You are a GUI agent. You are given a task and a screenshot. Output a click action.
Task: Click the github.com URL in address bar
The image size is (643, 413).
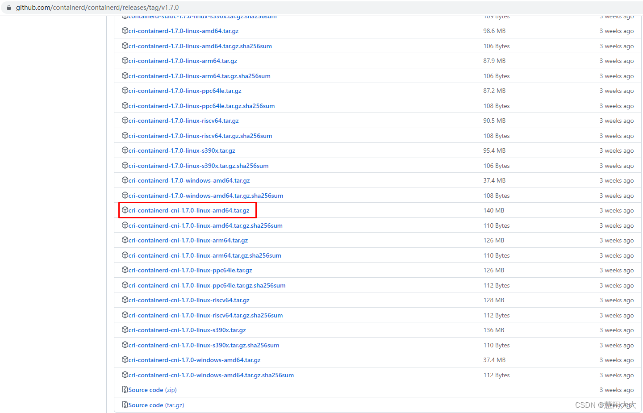pos(97,8)
